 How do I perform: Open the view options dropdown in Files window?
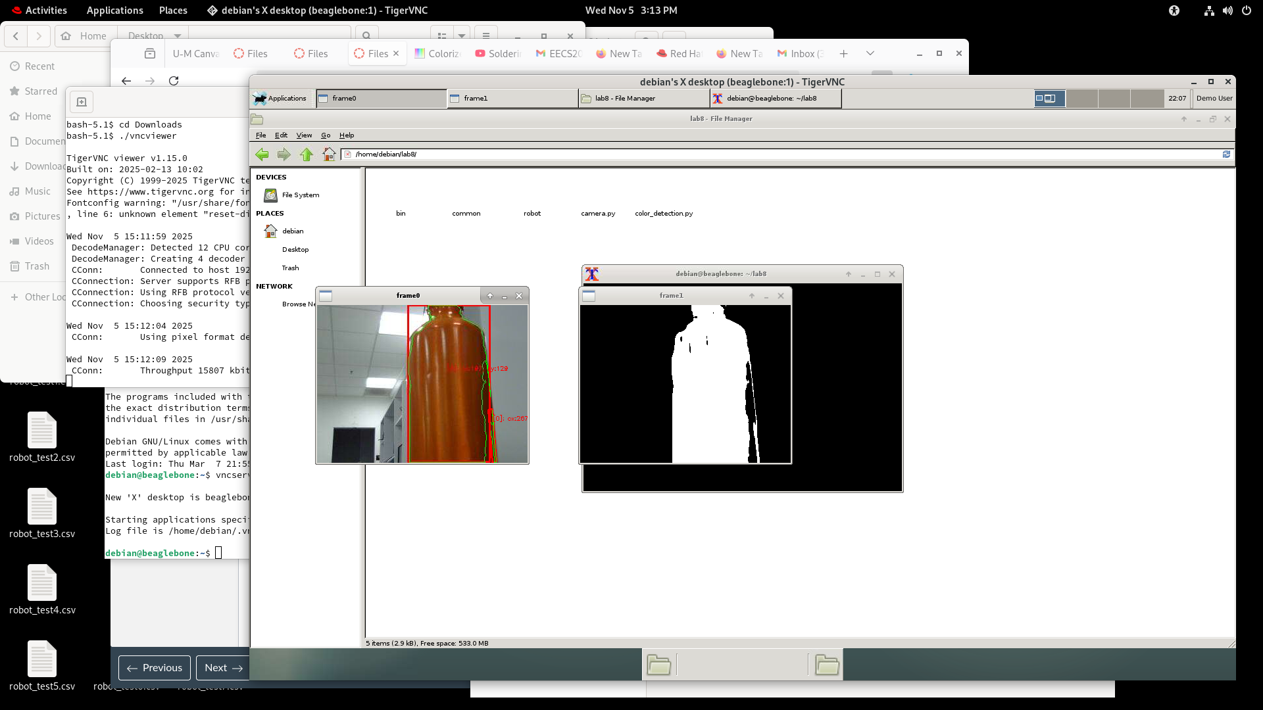click(x=461, y=36)
